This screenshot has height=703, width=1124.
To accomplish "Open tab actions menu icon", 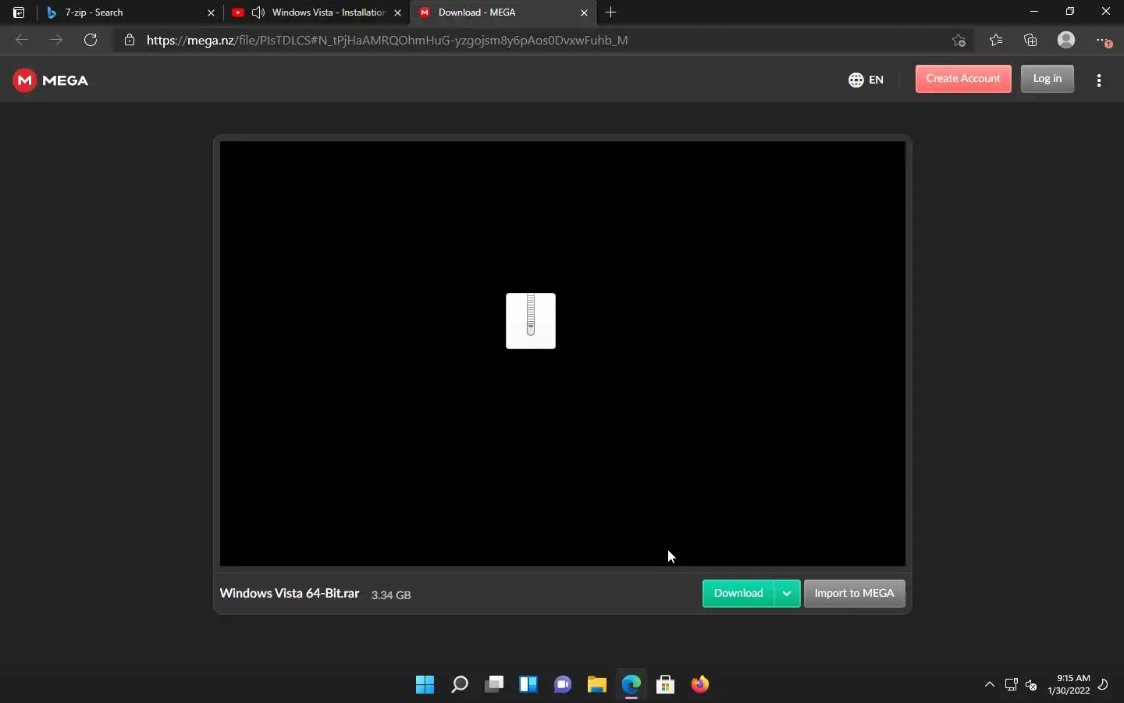I will tap(19, 12).
